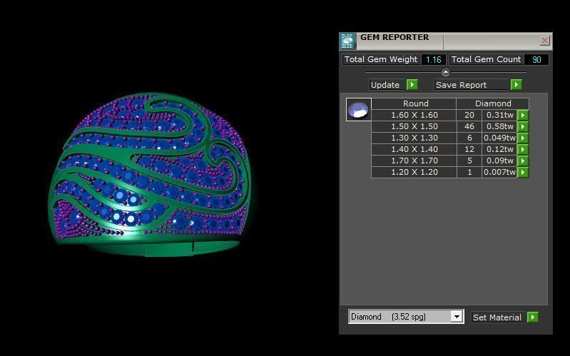This screenshot has height=356, width=570.
Task: Click green arrow for 1.30 X 1.30 row
Action: point(523,138)
